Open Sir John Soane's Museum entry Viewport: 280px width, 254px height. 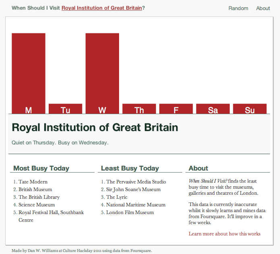134,189
